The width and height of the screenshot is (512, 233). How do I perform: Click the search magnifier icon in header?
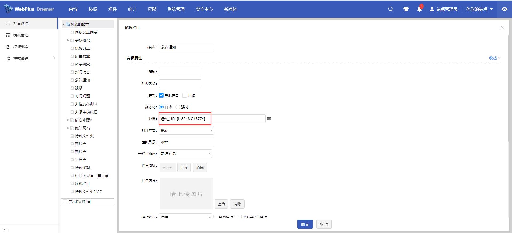pyautogui.click(x=390, y=9)
